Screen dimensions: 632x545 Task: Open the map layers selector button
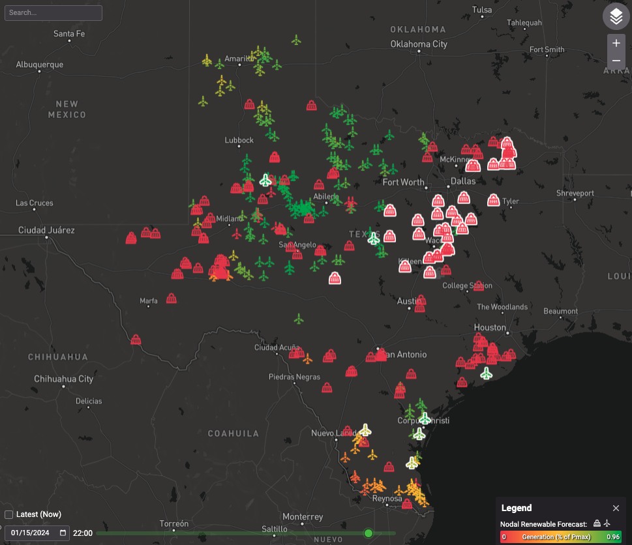point(616,17)
